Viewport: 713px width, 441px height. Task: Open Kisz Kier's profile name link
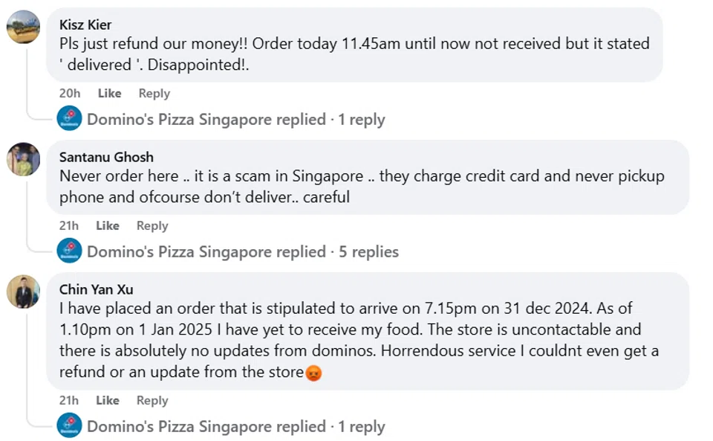tap(87, 25)
